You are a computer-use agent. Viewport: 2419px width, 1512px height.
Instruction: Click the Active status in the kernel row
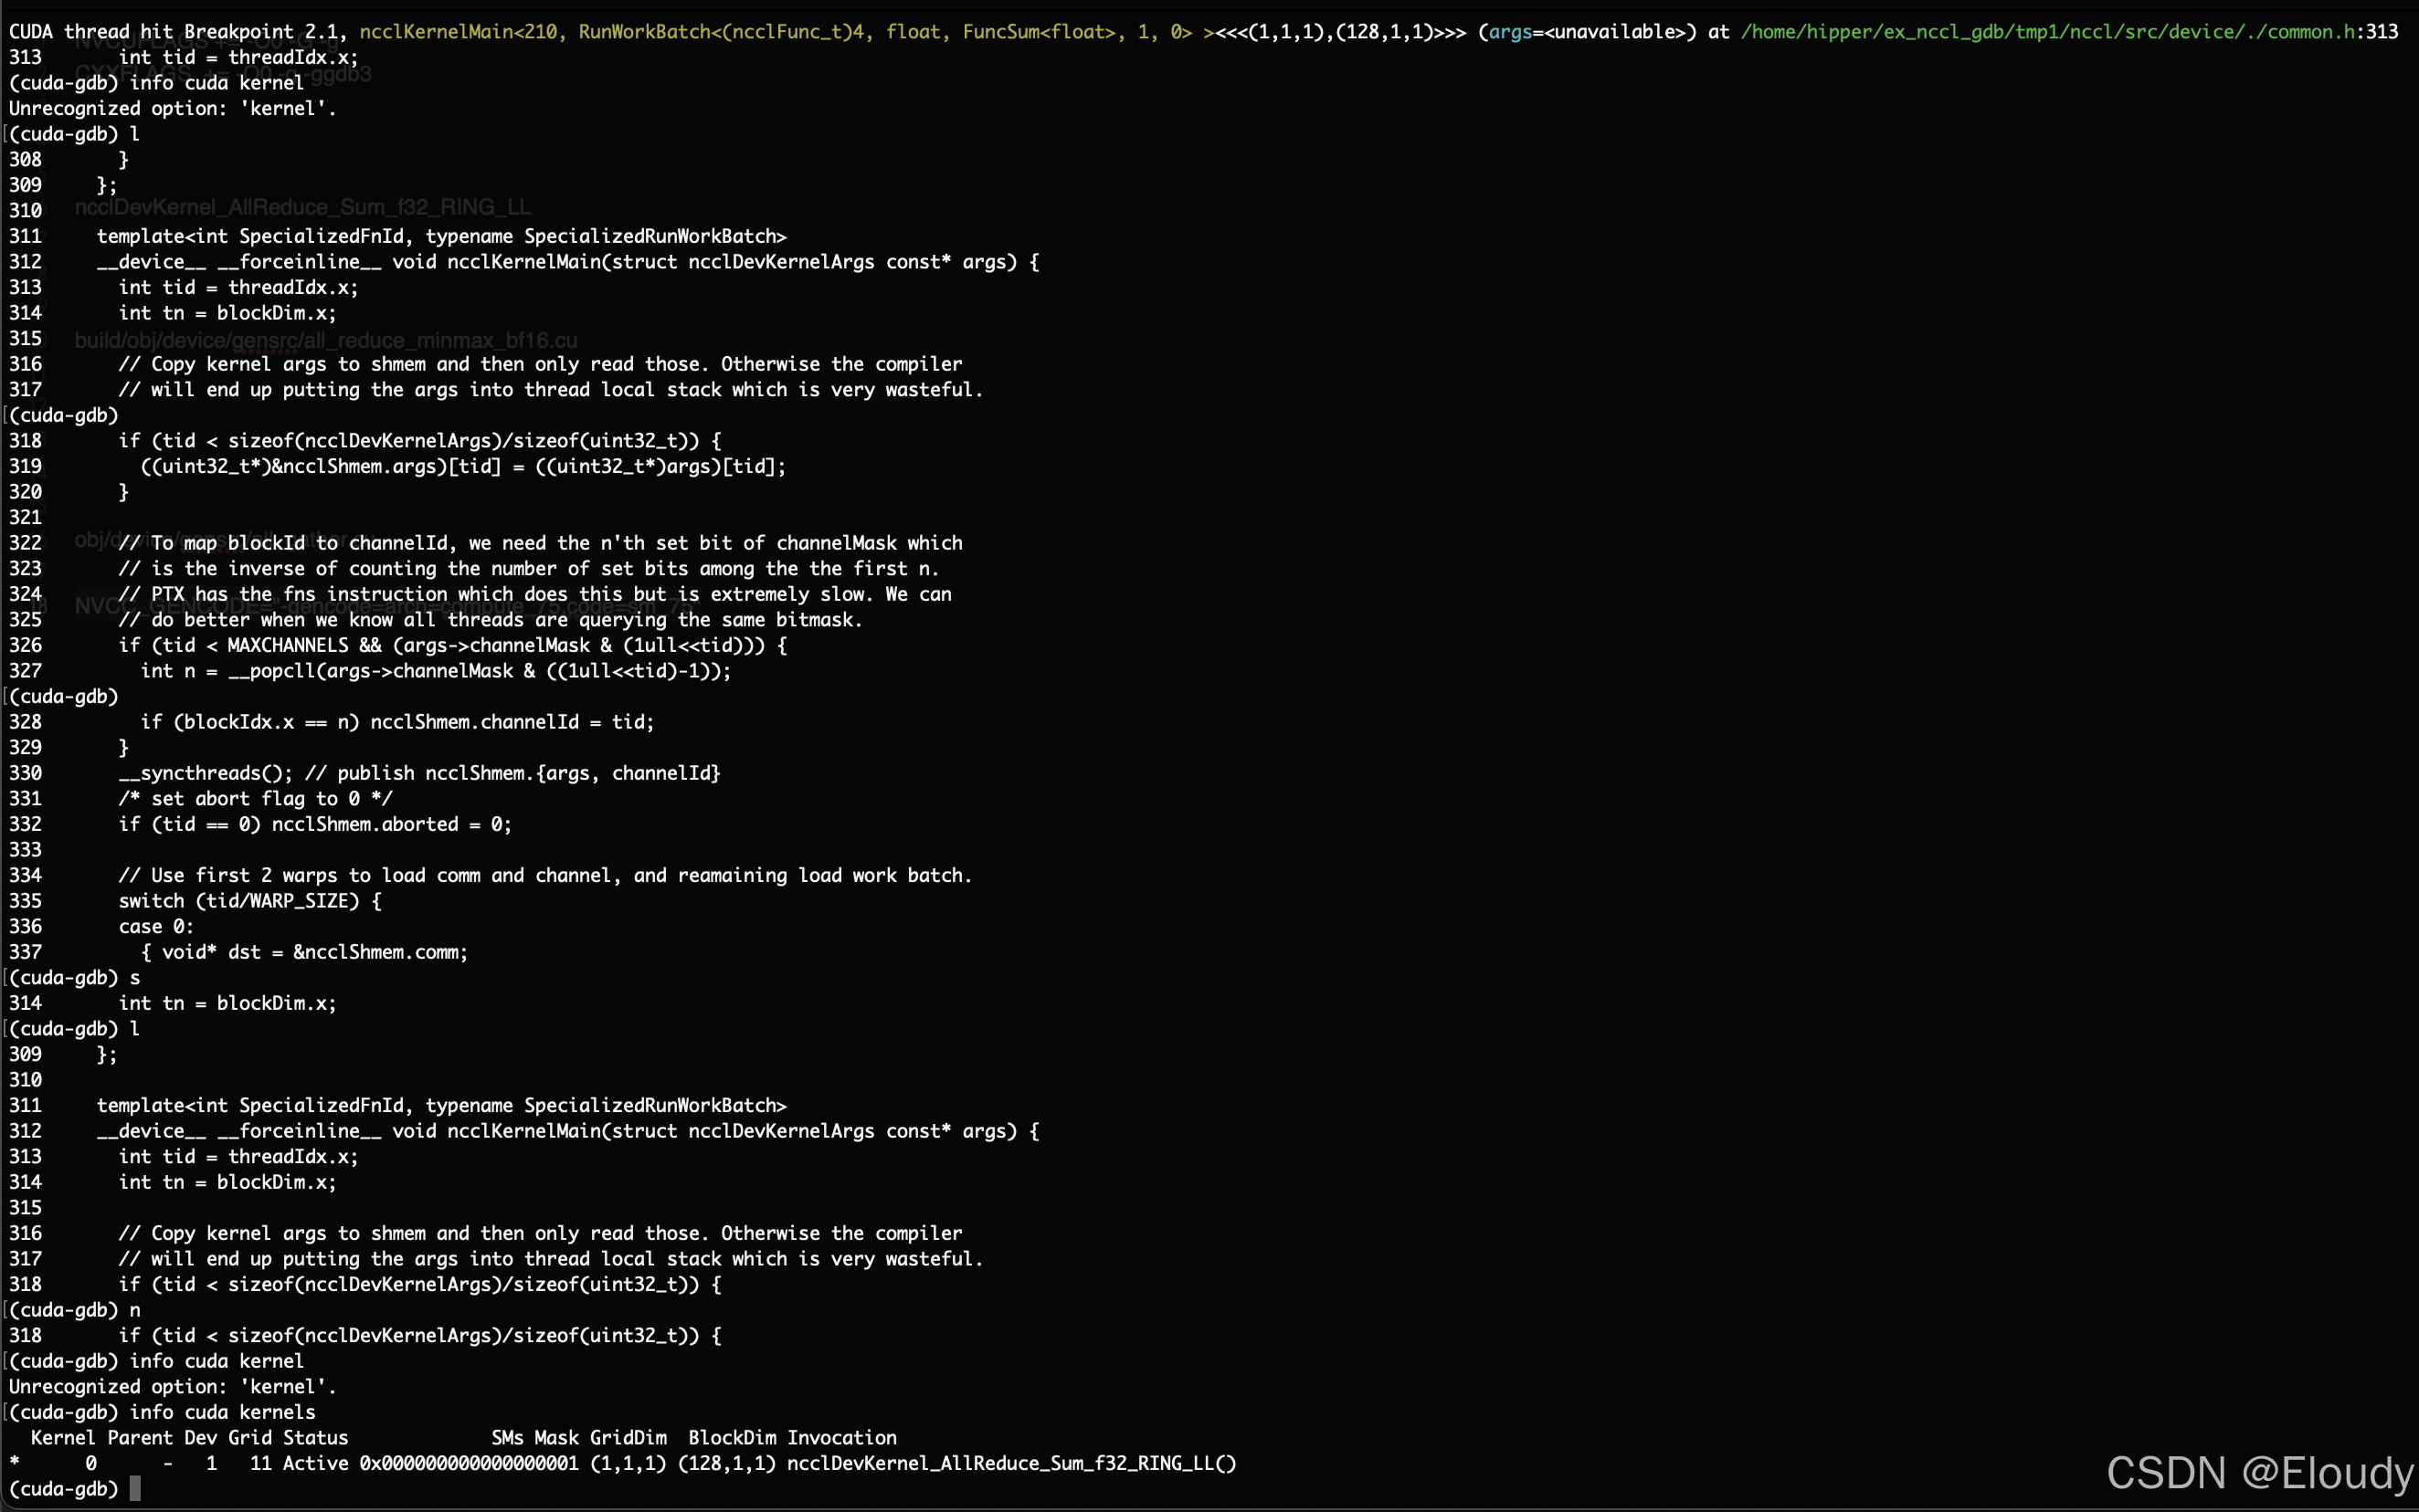click(x=315, y=1464)
